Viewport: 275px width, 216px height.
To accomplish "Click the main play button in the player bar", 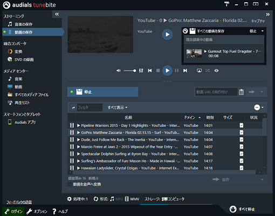I will (167, 71).
